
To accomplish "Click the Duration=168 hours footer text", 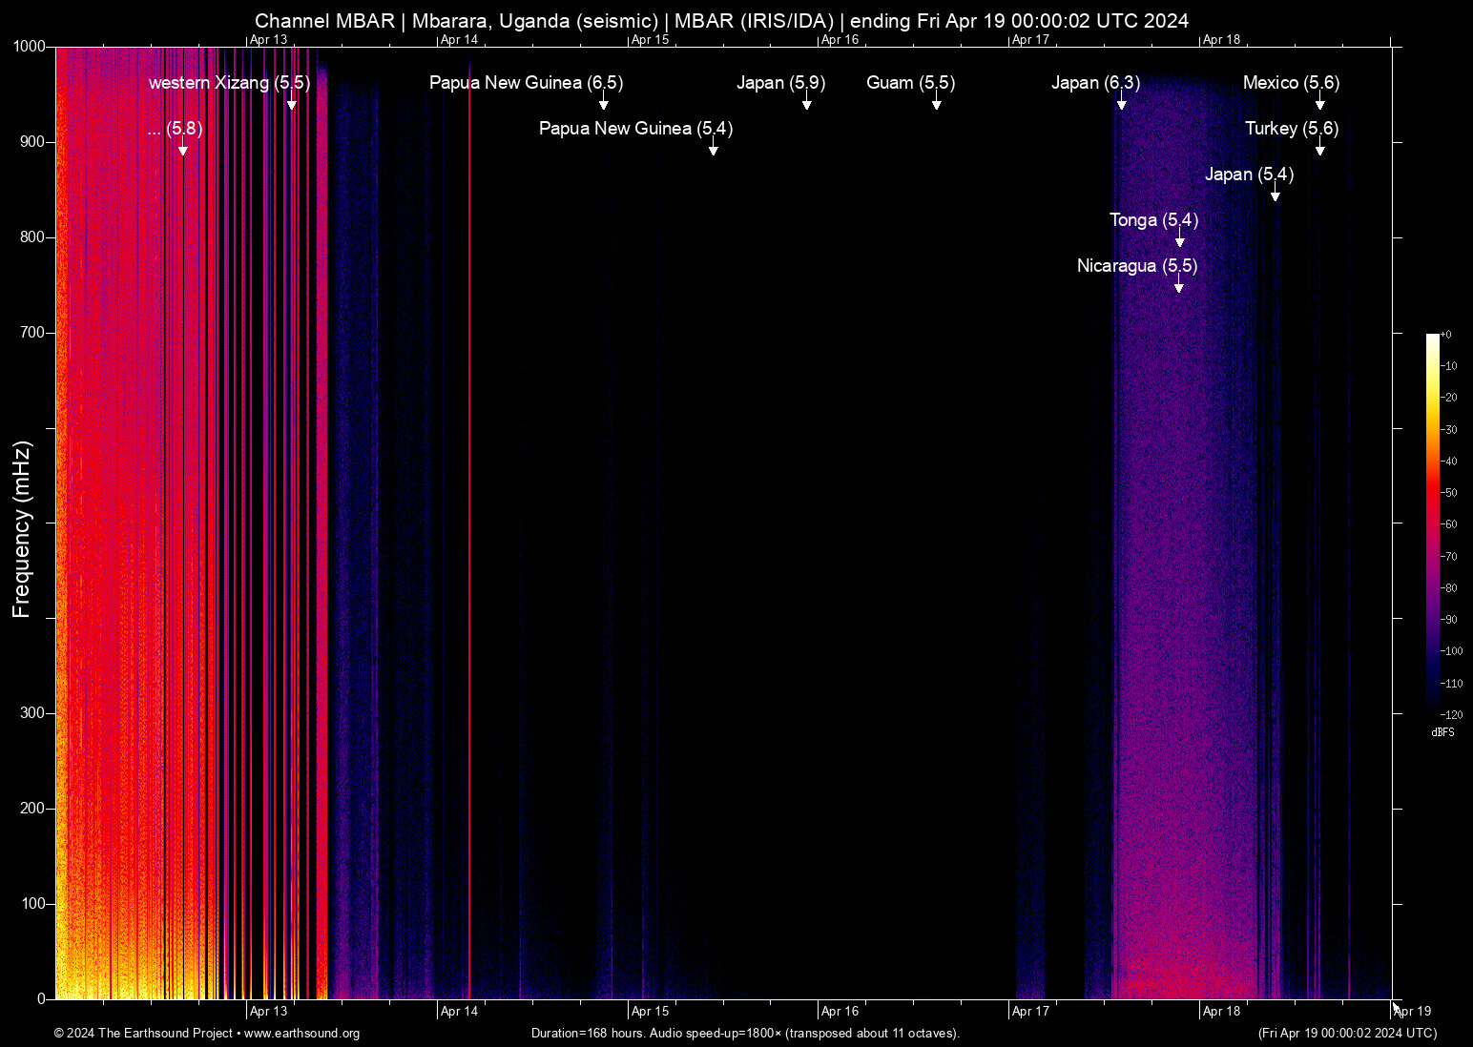I will (x=745, y=1034).
